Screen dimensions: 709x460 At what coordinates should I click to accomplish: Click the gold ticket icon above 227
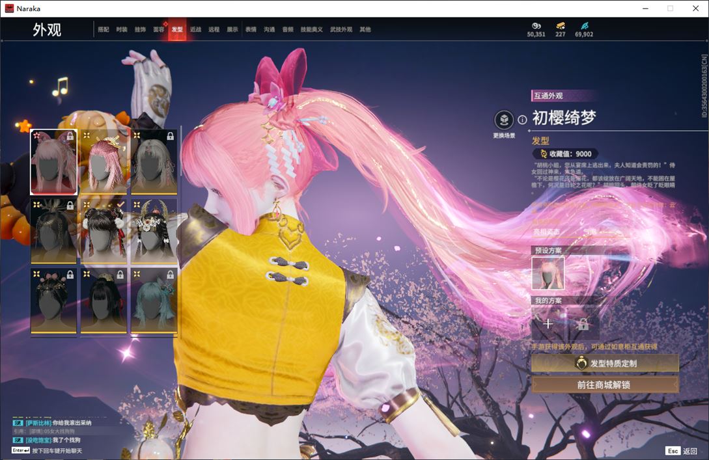pyautogui.click(x=561, y=26)
